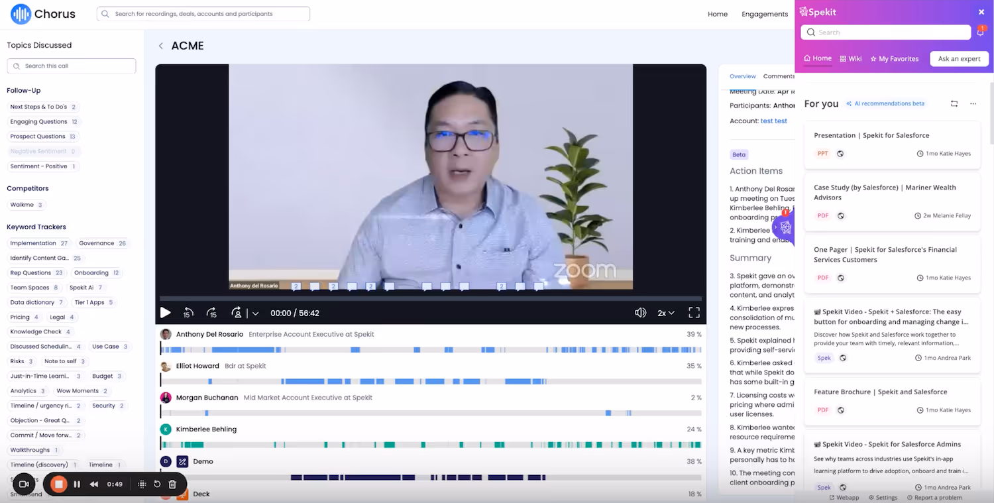Click the skip-to-next-speaker icon
This screenshot has height=503, width=994.
click(237, 313)
